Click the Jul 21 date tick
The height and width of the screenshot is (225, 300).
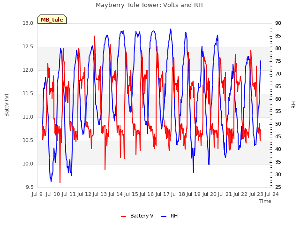point(225,194)
